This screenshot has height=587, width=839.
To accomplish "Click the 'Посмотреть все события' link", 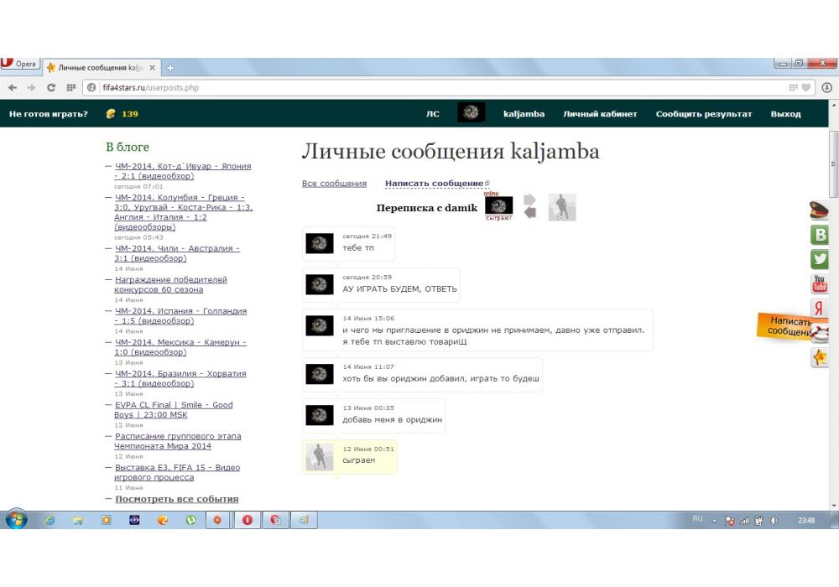I will click(176, 499).
